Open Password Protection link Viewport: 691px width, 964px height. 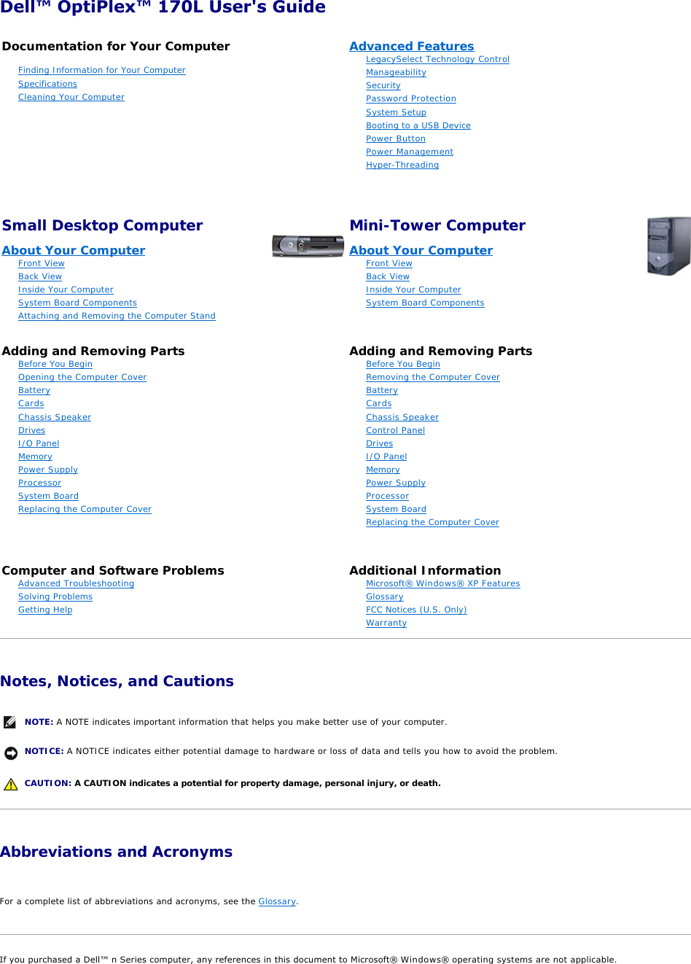click(x=411, y=98)
